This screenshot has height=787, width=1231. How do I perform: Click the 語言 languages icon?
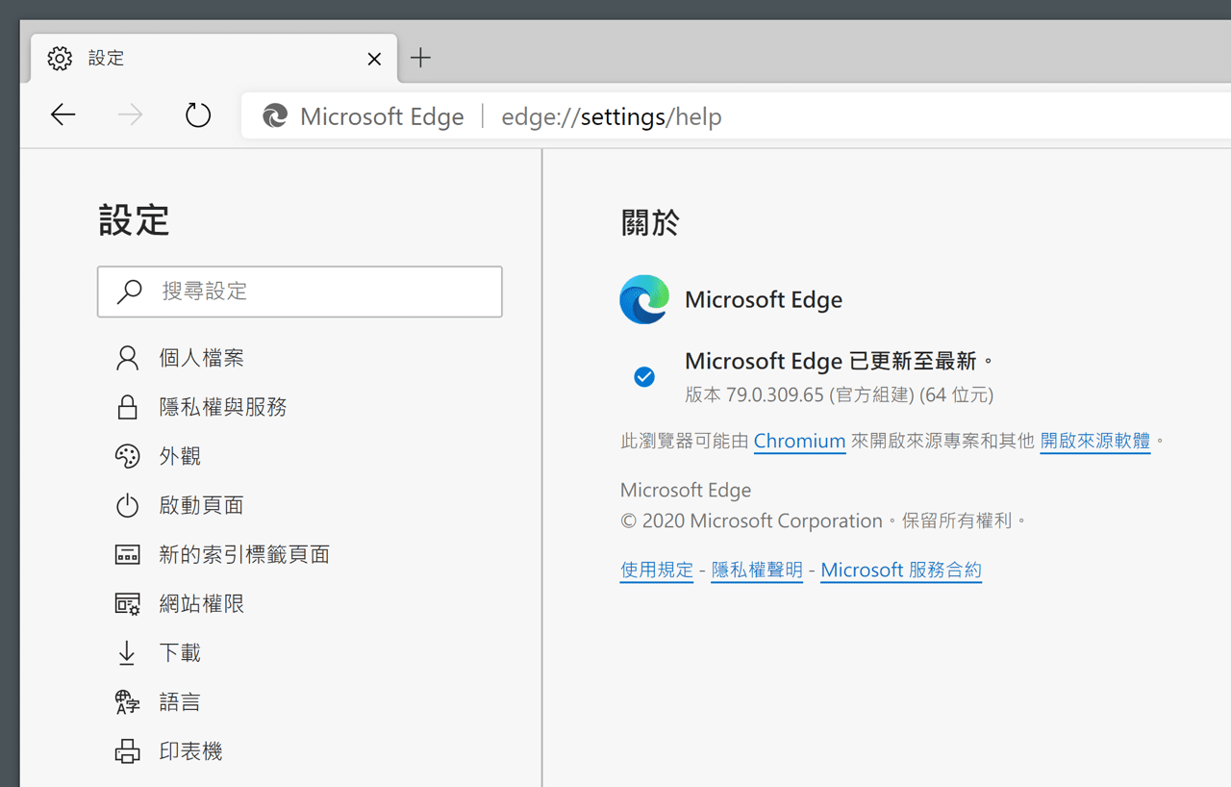(127, 700)
